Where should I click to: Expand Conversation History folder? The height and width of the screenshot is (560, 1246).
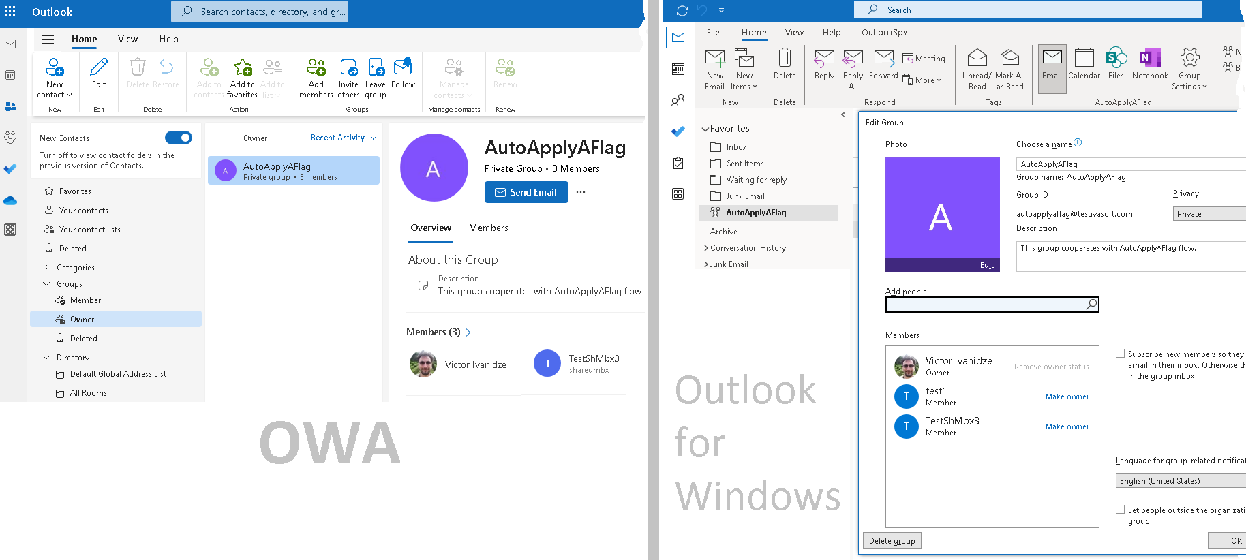(706, 248)
